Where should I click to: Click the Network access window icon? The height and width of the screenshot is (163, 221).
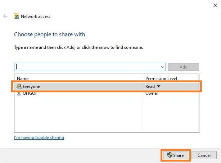coord(16,17)
